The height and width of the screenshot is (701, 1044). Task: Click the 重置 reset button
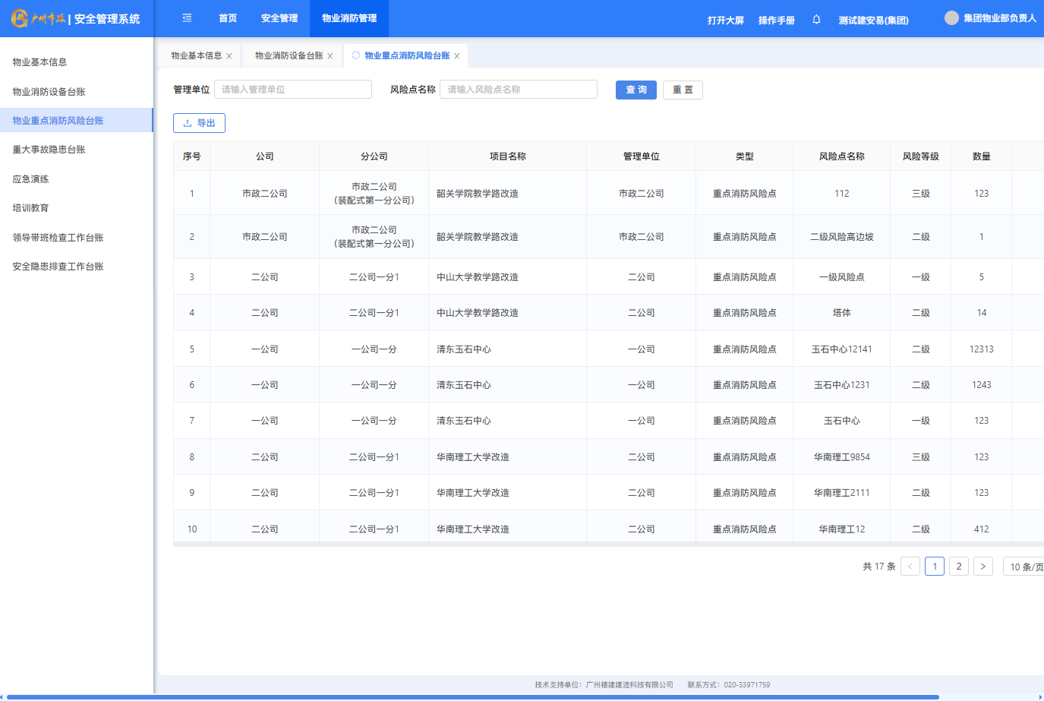[x=683, y=90]
